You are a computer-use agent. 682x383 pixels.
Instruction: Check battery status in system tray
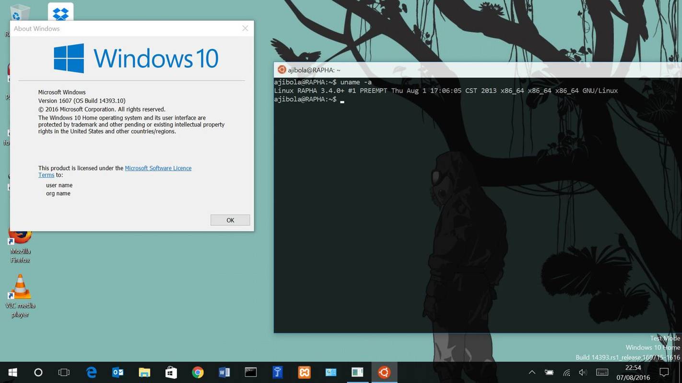pyautogui.click(x=549, y=372)
